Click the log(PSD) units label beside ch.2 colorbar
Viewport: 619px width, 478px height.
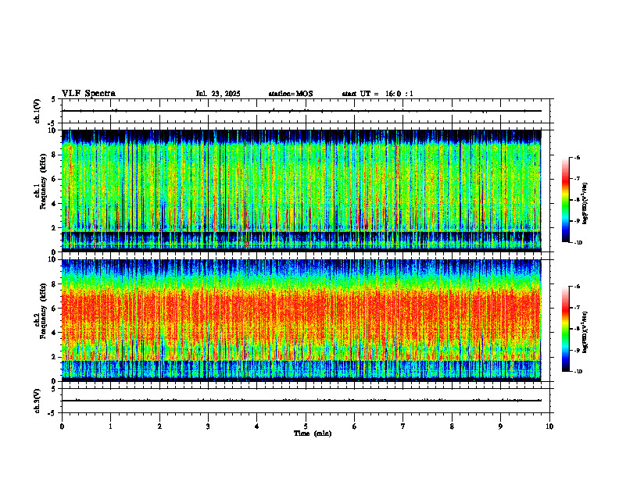585,332
